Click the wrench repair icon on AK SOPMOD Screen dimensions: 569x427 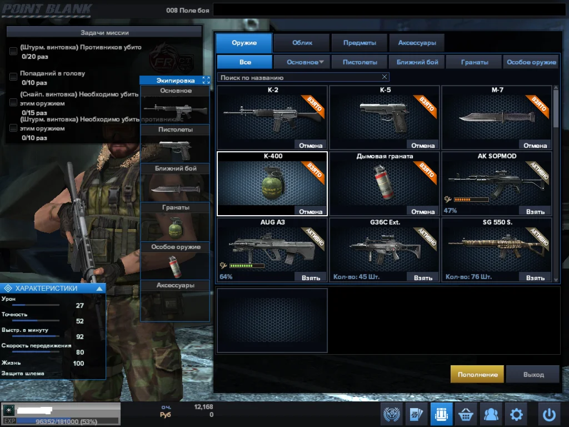(448, 199)
